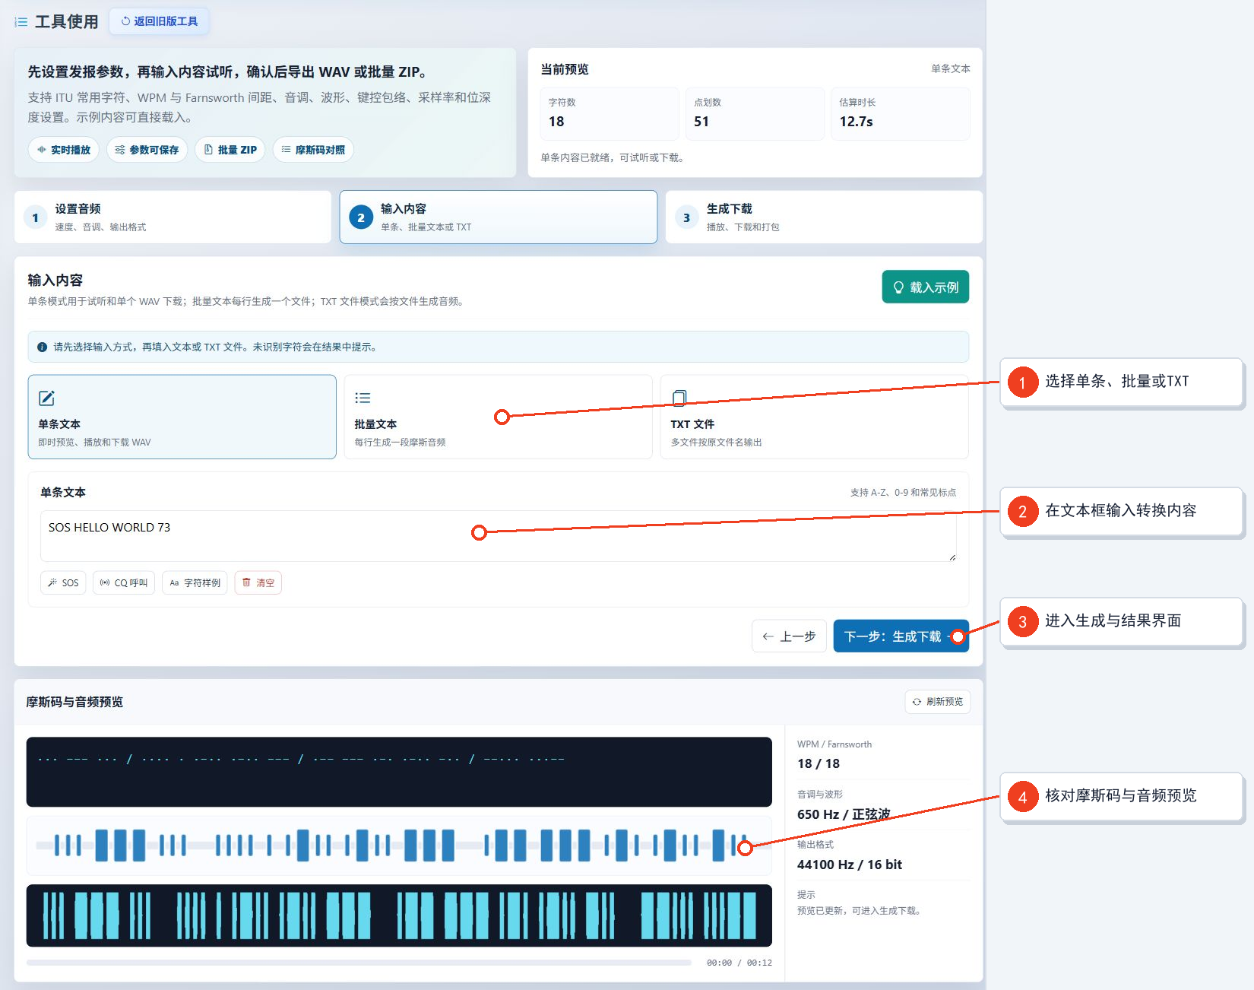The width and height of the screenshot is (1254, 990).
Task: Click the Morse code text display
Action: pos(399,772)
